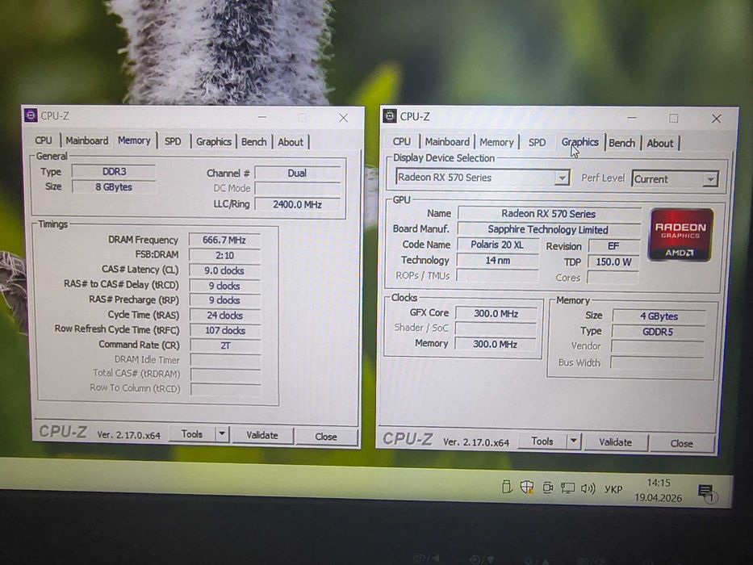Click the Row Refresh Cycle Time value 107 clocks
This screenshot has width=753, height=565.
[x=225, y=331]
